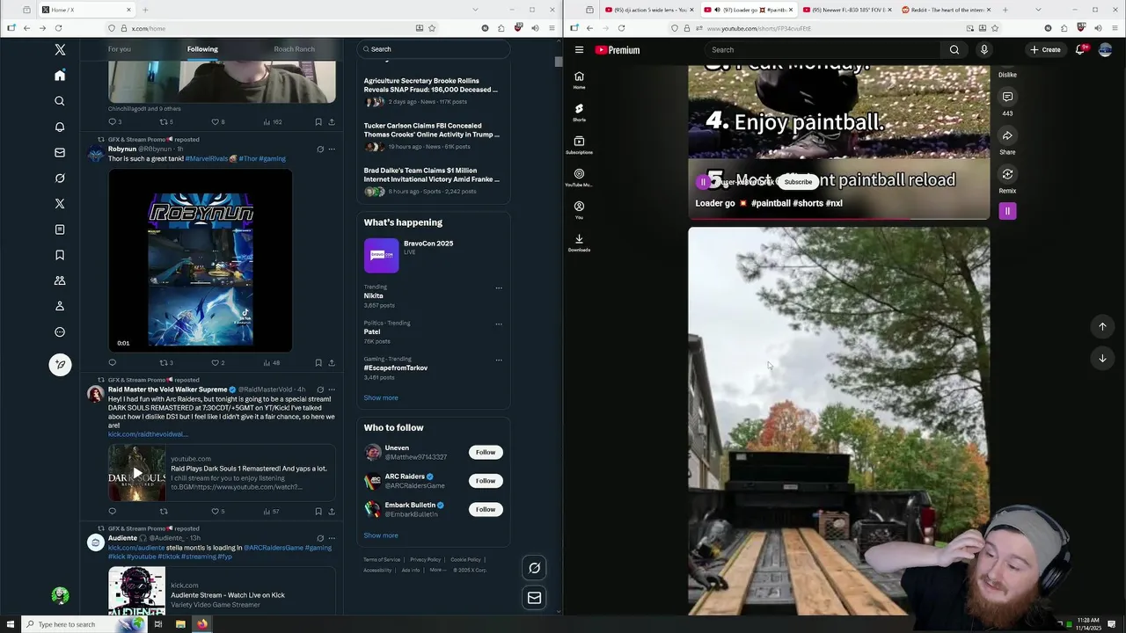Screen dimensions: 1126x633
Task: Toggle the YouTube hamburger guide menu
Action: [579, 50]
